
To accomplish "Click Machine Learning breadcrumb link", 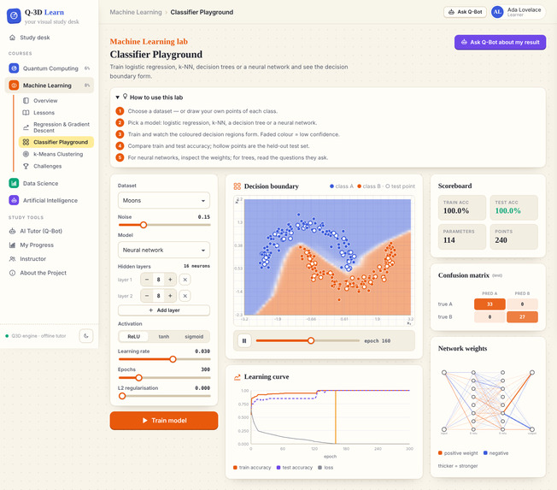I will pyautogui.click(x=136, y=12).
